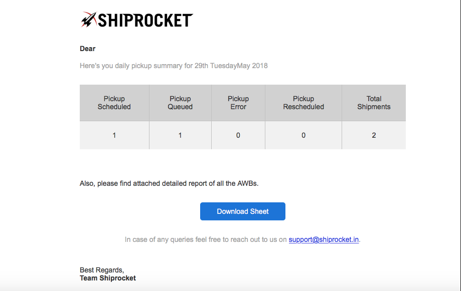461x291 pixels.
Task: Click the Best Regards sign-off text
Action: coord(102,270)
